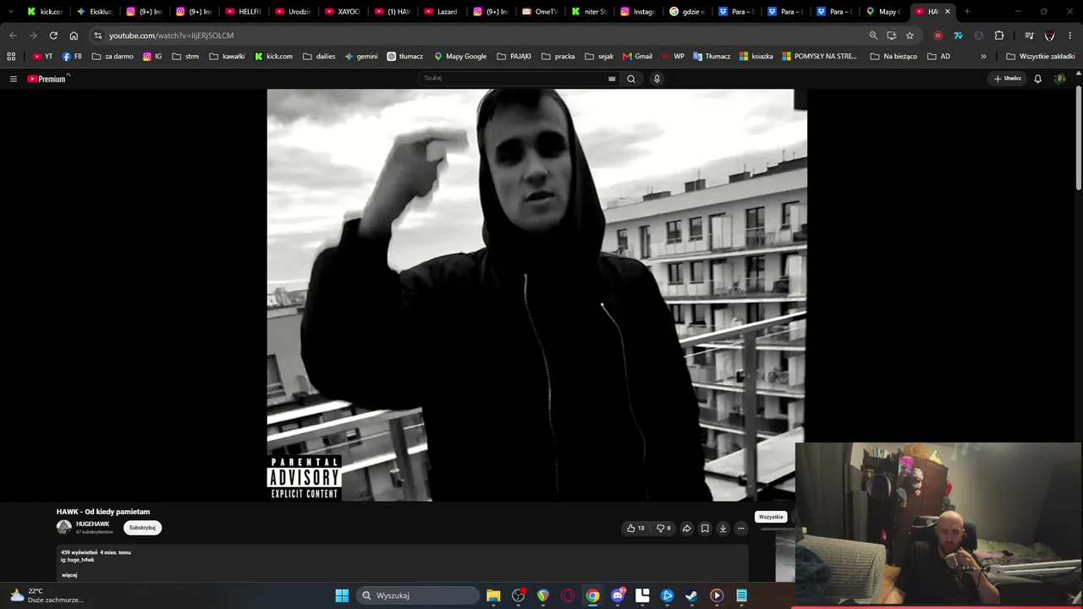Switch to the OmeTV tab
This screenshot has height=609, width=1083.
pyautogui.click(x=541, y=12)
